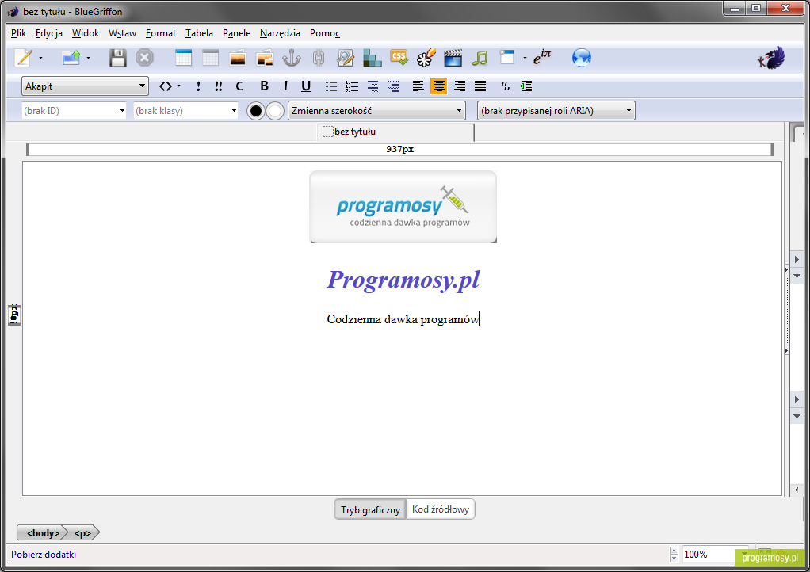This screenshot has width=810, height=572.
Task: Select the bez tytułu document tab
Action: click(395, 132)
